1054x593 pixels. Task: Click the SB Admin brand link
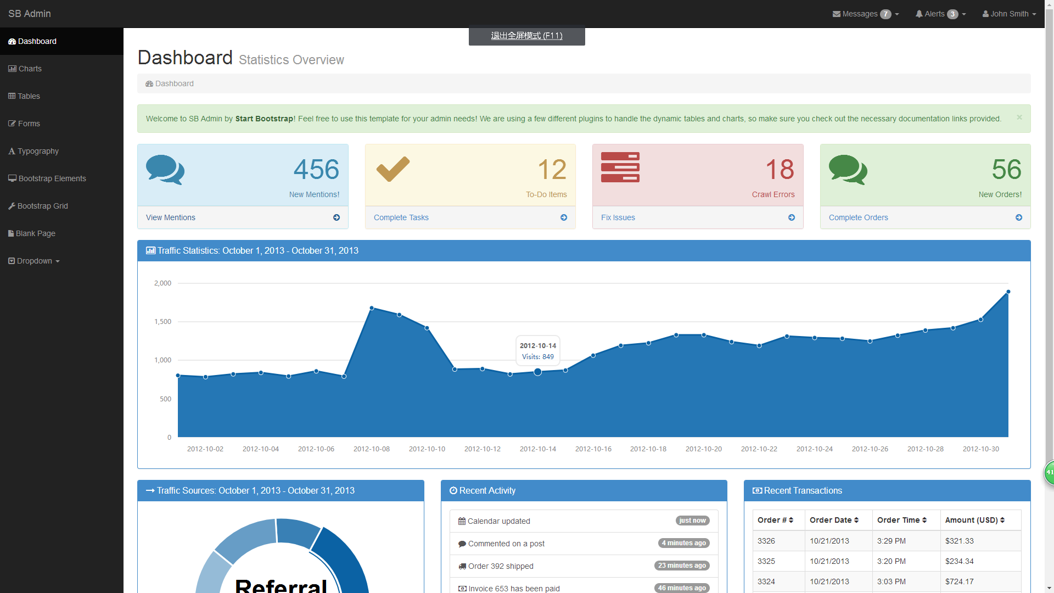point(30,14)
